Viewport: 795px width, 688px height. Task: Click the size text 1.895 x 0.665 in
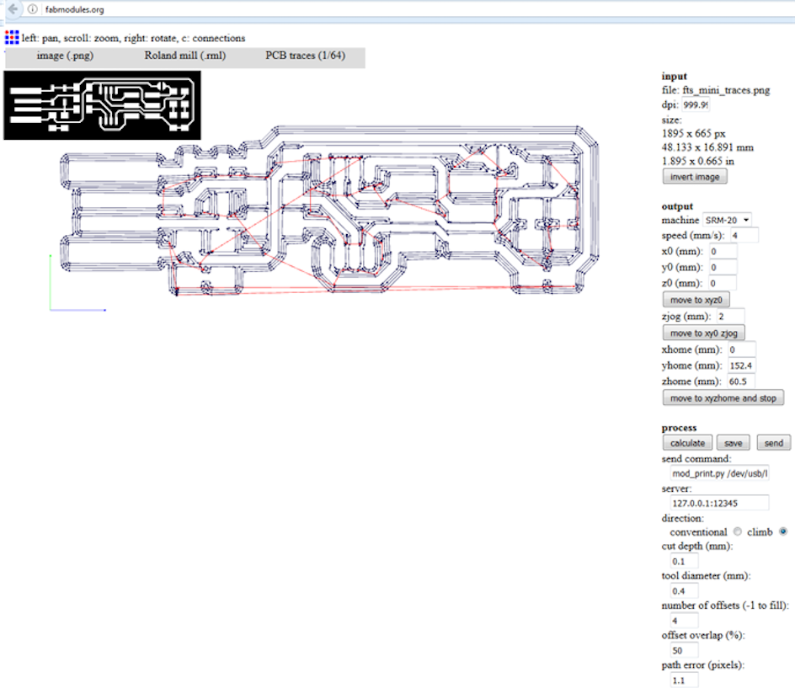[697, 161]
